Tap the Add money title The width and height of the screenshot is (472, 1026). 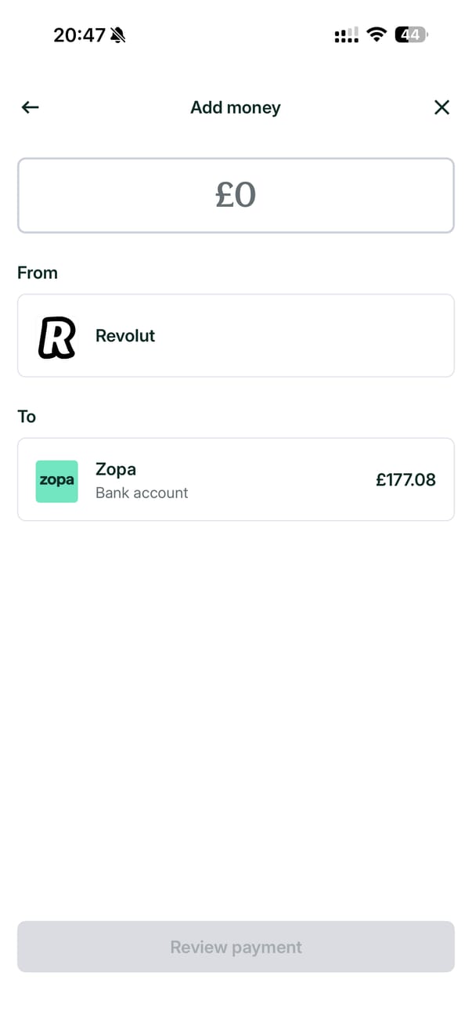236,107
